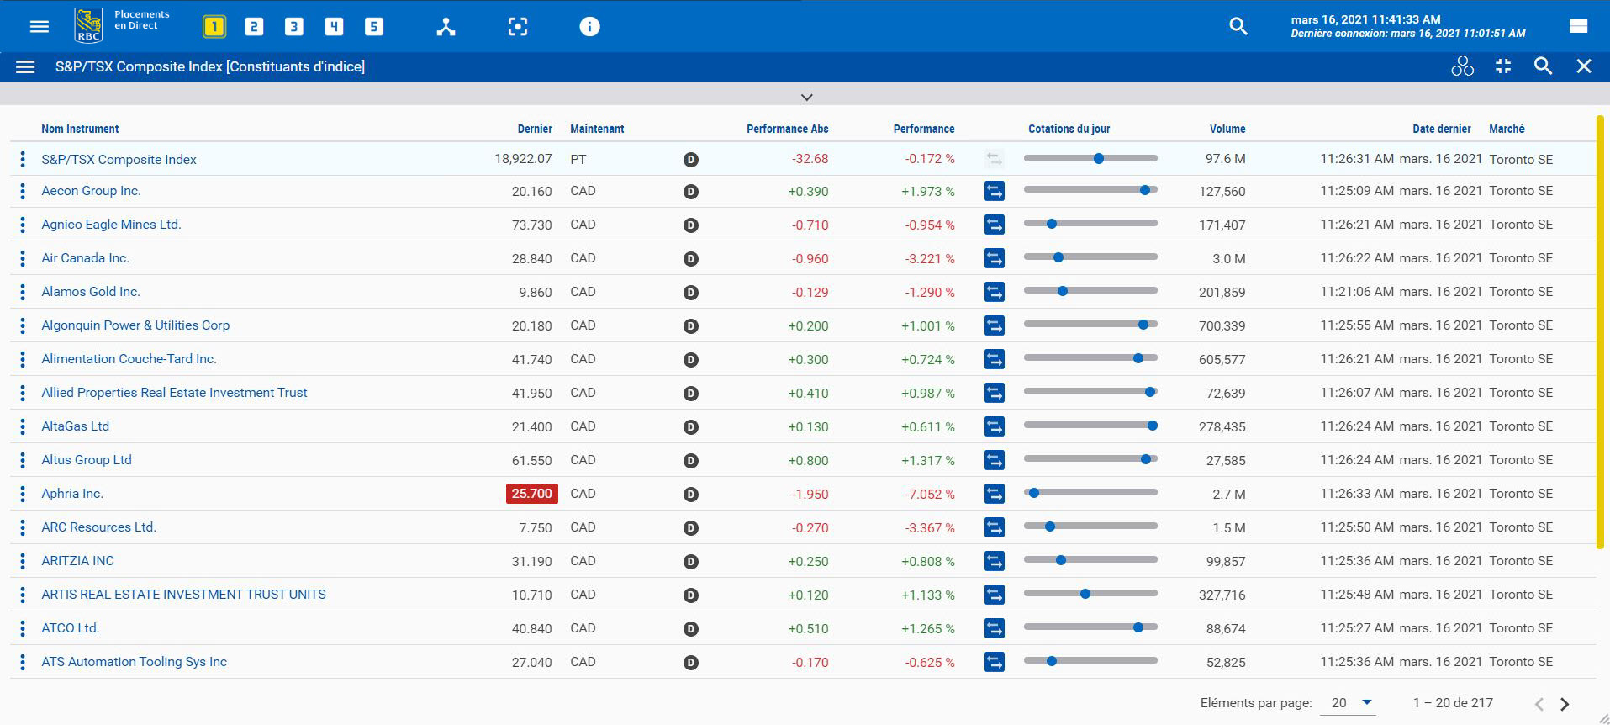
Task: Click the three-circles link icon in panel header
Action: pos(1463,66)
